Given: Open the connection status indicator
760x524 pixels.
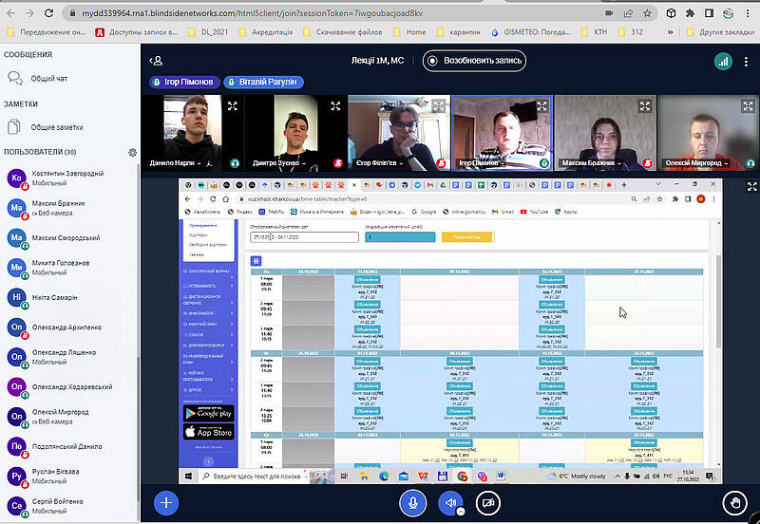Looking at the screenshot, I should (x=725, y=61).
